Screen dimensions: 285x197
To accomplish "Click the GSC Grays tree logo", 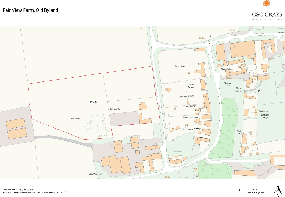I will click(x=267, y=5).
